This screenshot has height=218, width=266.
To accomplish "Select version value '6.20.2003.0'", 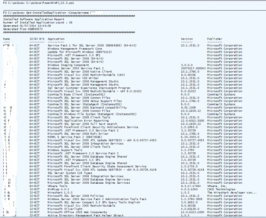I will 190,137.
